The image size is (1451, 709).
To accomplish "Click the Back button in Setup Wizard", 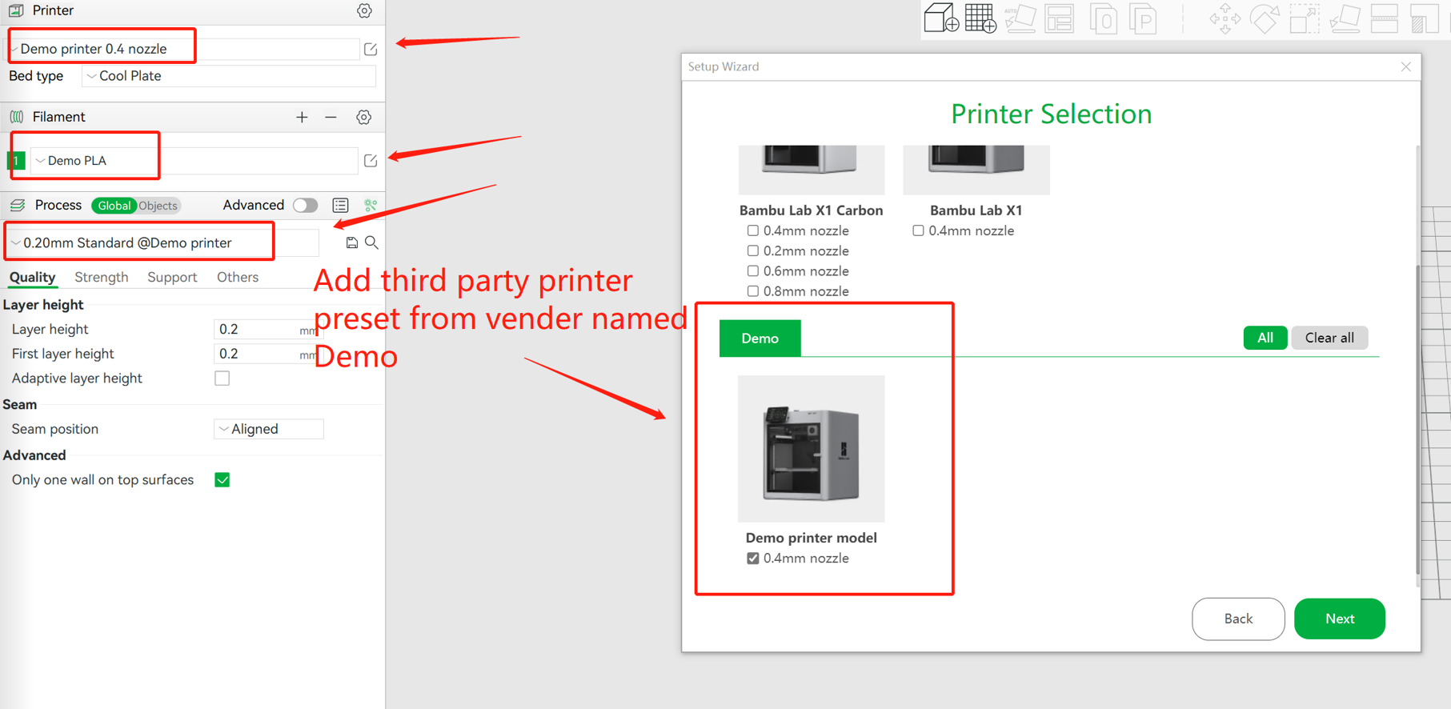I will [x=1238, y=619].
